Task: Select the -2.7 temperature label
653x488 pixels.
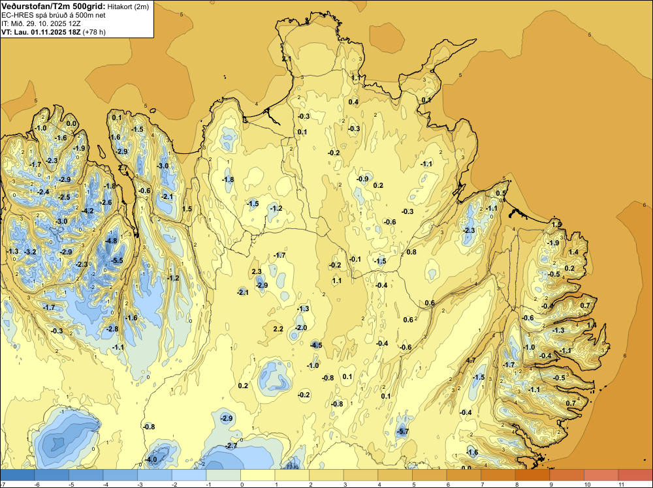Action: coord(231,446)
